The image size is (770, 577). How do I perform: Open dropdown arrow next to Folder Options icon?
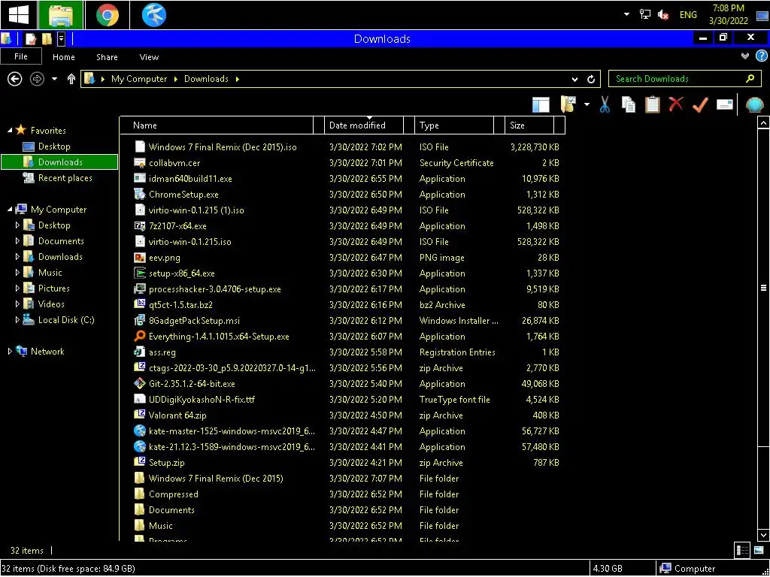[587, 104]
